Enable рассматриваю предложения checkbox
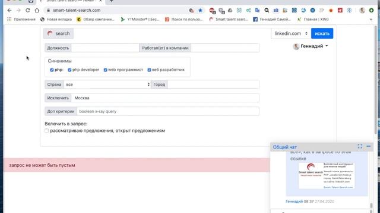The height and width of the screenshot is (213, 380). [x=46, y=131]
